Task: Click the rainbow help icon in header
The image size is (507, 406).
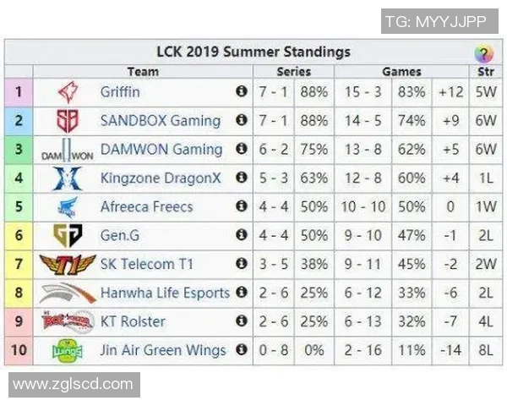Action: pos(483,53)
